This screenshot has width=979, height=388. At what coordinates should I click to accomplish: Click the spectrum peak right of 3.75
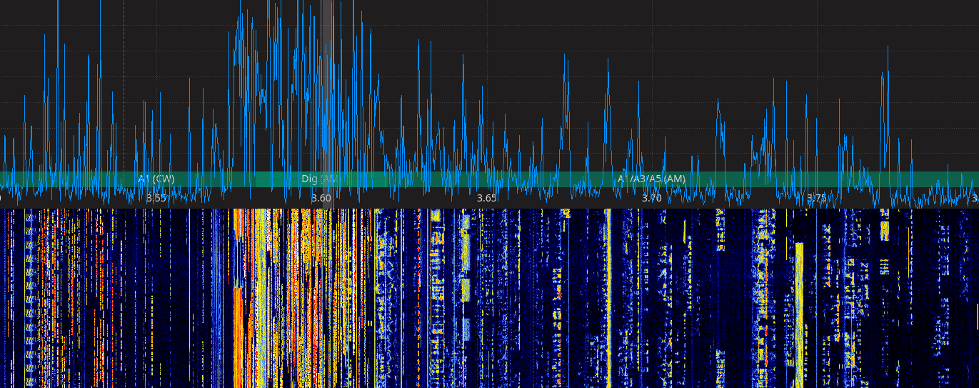coord(885,100)
